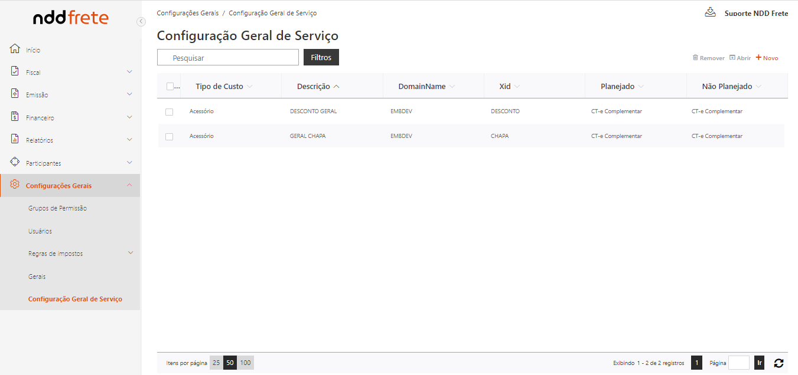Click the Emissão icon in sidebar
Viewport: 798px width, 375px height.
coord(15,94)
